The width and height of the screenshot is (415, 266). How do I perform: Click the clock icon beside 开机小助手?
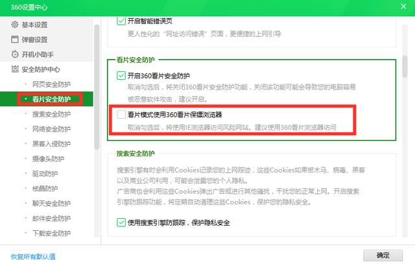click(x=15, y=54)
